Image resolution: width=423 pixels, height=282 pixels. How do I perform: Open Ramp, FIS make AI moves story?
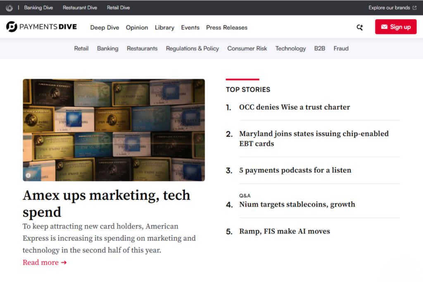point(285,231)
